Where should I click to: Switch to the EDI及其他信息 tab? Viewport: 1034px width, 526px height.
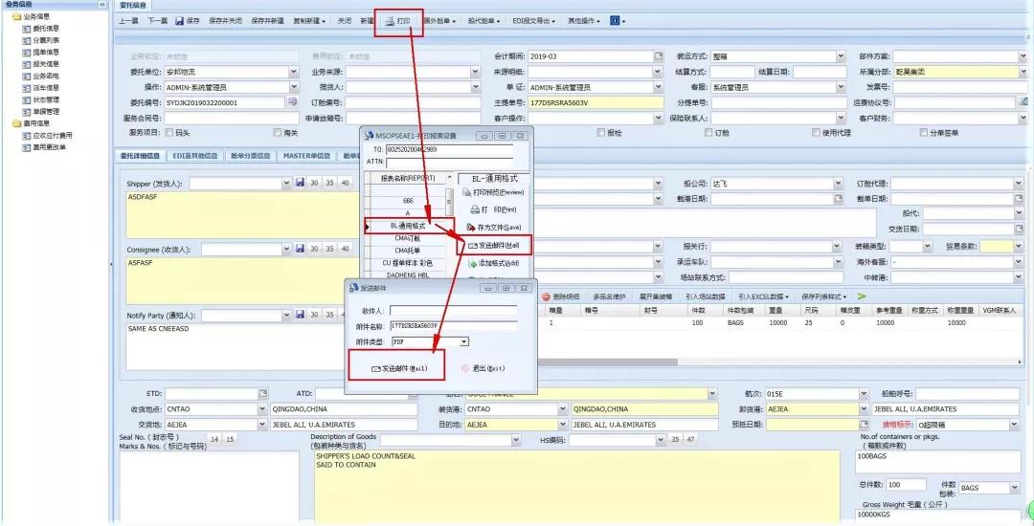click(197, 155)
